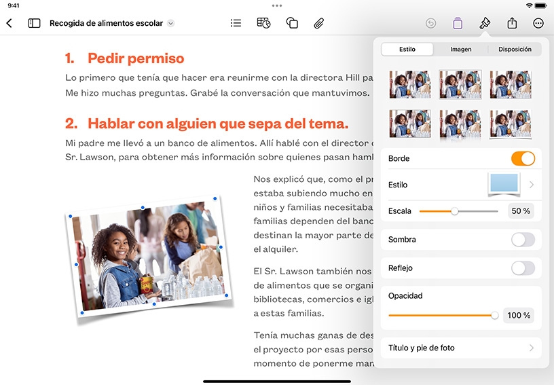Insert a table with the table icon
This screenshot has width=554, height=385.
263,23
